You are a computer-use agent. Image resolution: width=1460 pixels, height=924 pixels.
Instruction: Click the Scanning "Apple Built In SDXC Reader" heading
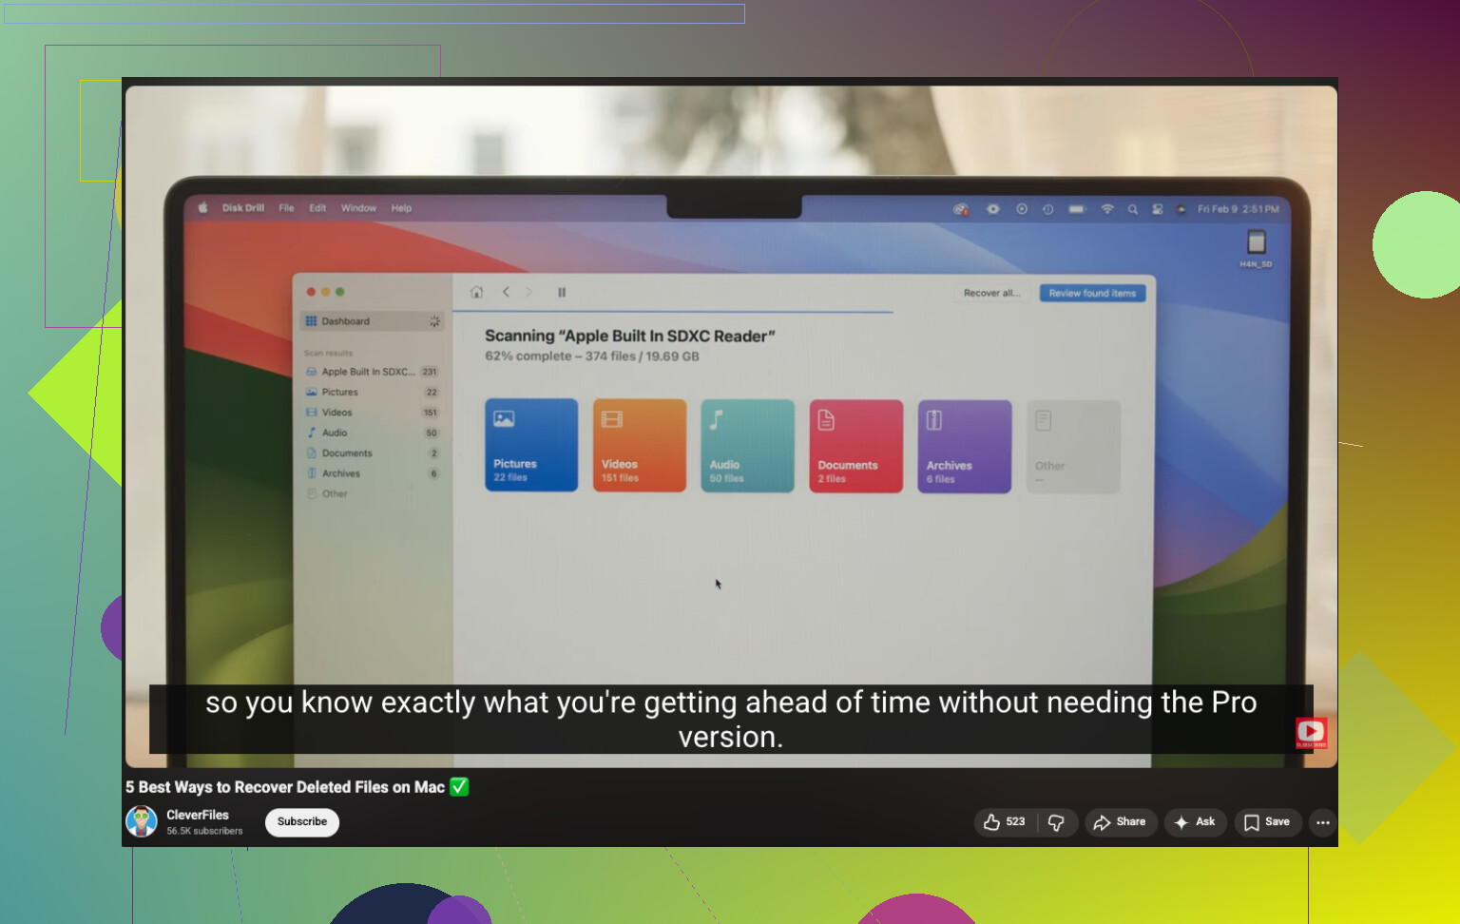click(x=630, y=336)
